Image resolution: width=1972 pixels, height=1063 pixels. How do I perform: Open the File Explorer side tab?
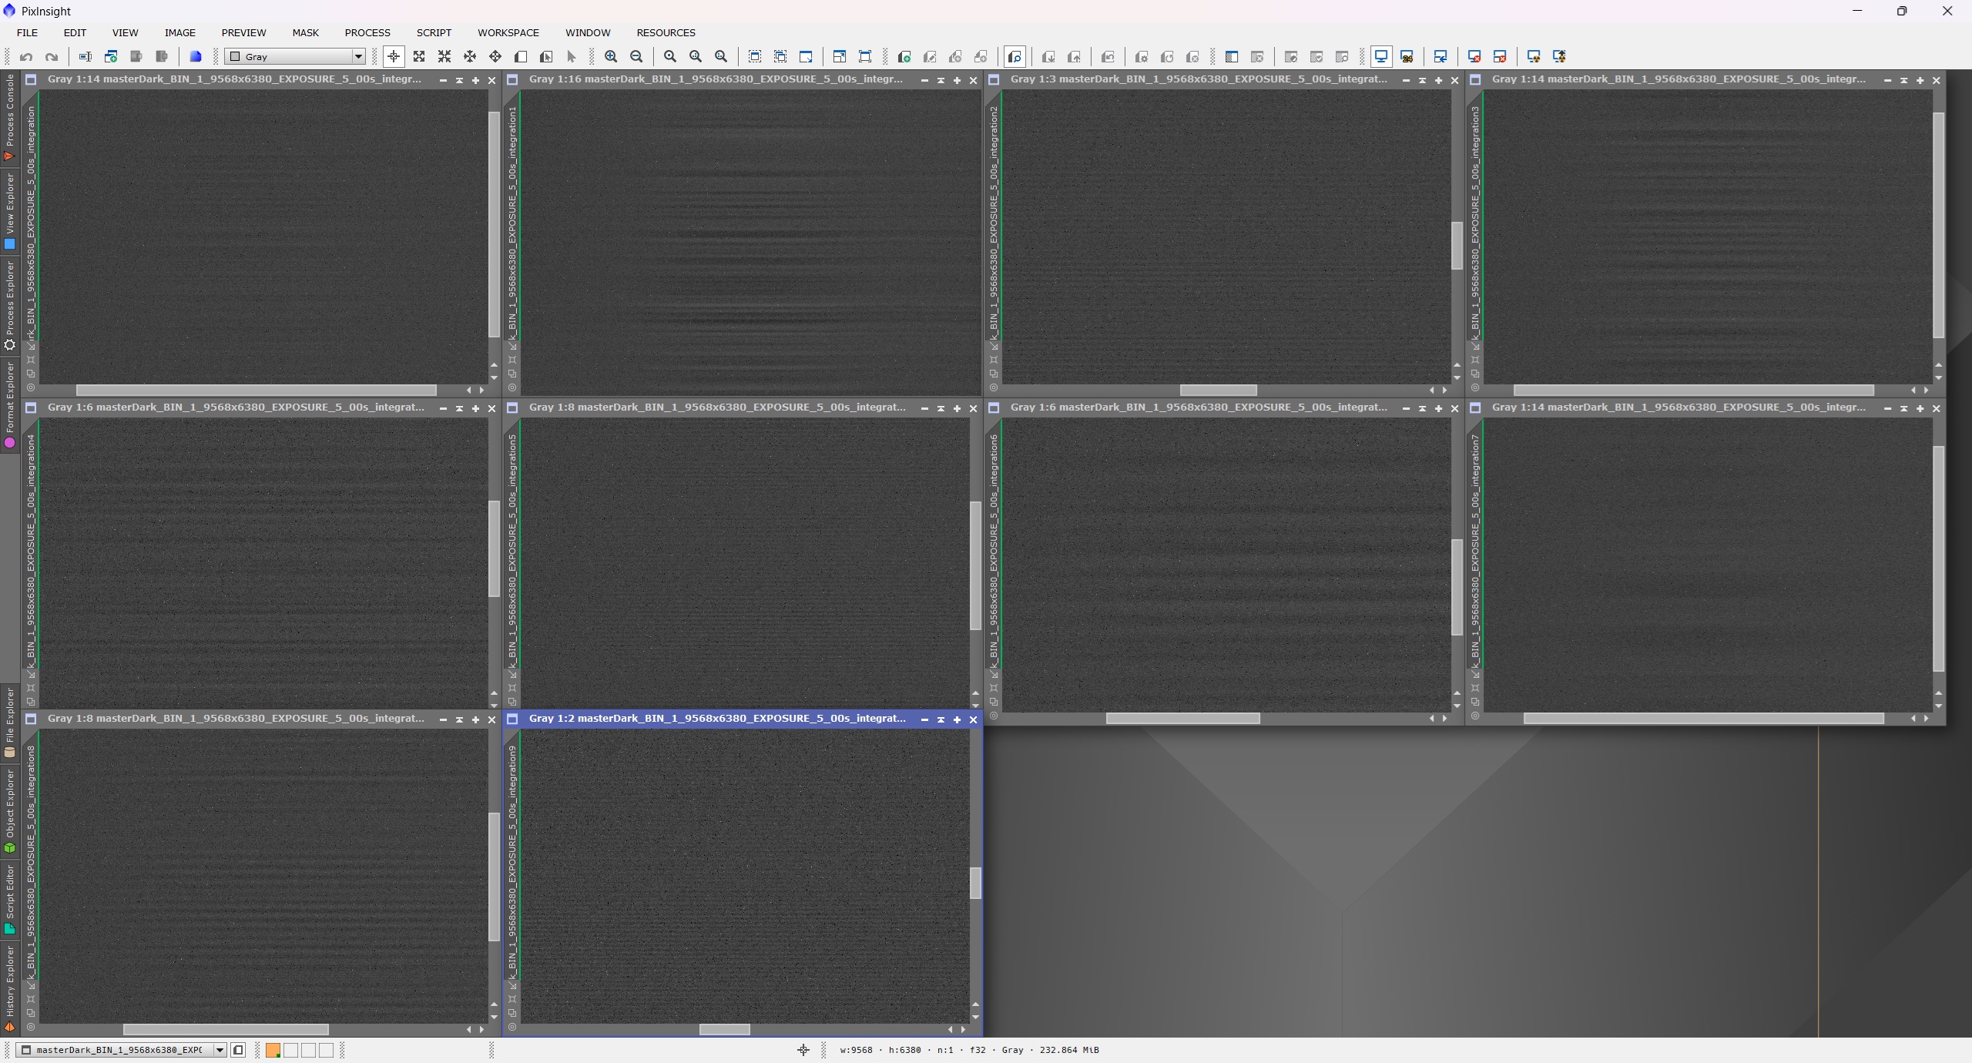tap(10, 723)
